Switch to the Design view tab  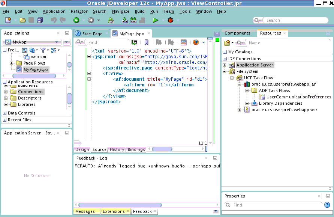pyautogui.click(x=82, y=149)
